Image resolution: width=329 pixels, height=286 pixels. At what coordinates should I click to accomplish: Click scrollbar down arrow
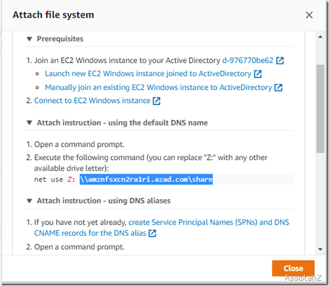[x=320, y=249]
